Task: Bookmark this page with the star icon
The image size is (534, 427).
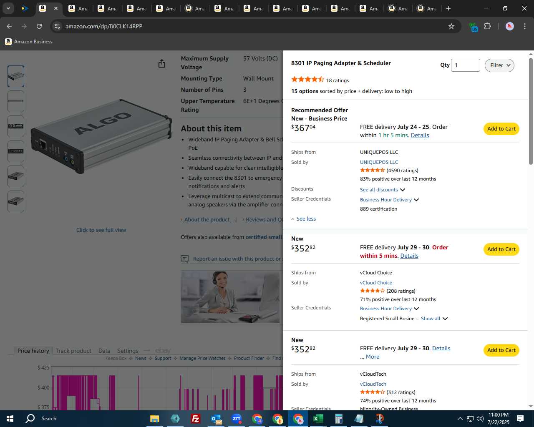Action: [x=451, y=26]
